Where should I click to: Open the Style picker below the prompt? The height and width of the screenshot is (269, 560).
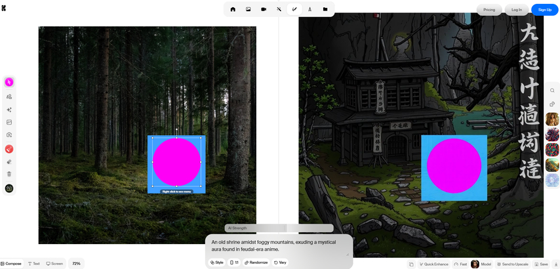(216, 262)
